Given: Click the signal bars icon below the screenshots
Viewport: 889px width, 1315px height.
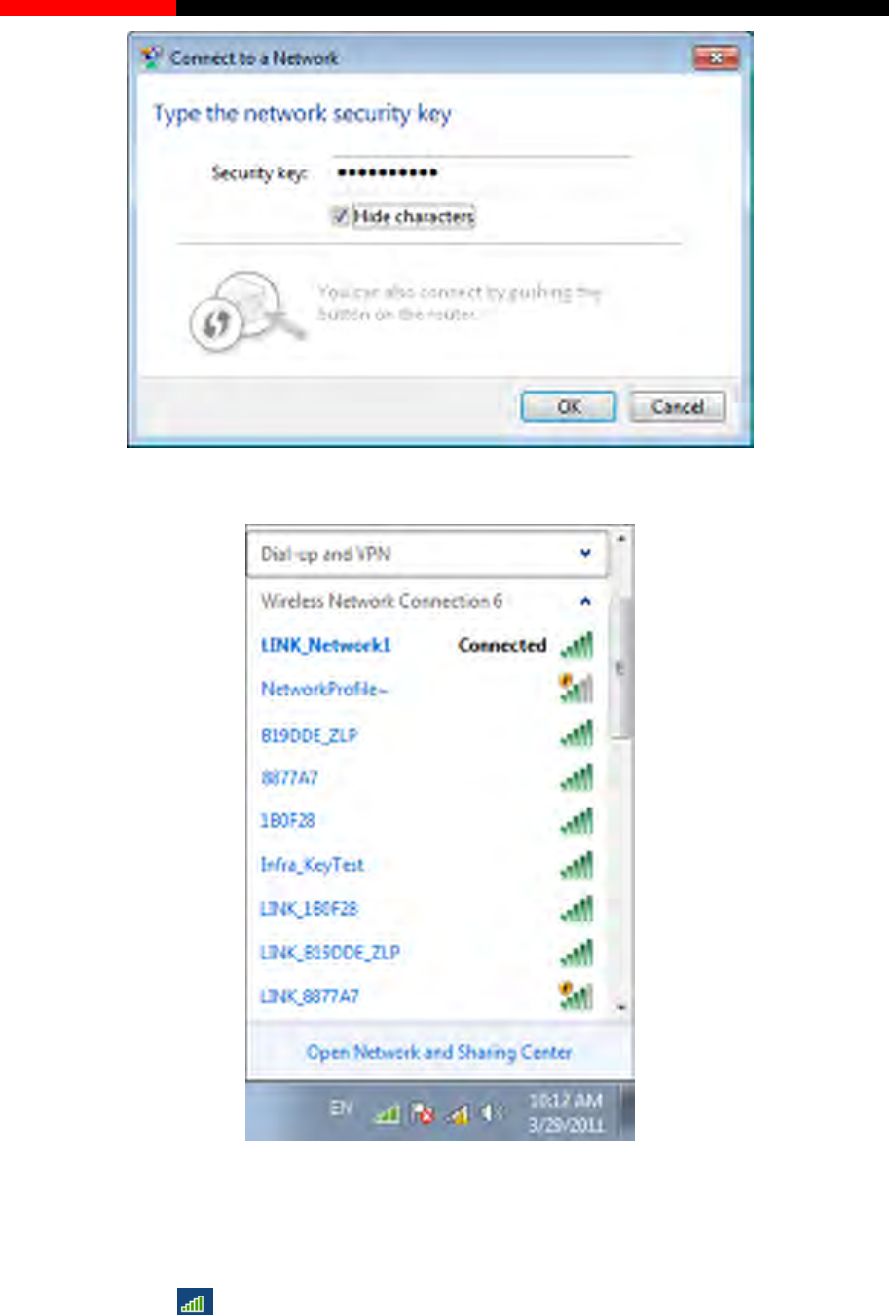Looking at the screenshot, I should pos(195,1301).
